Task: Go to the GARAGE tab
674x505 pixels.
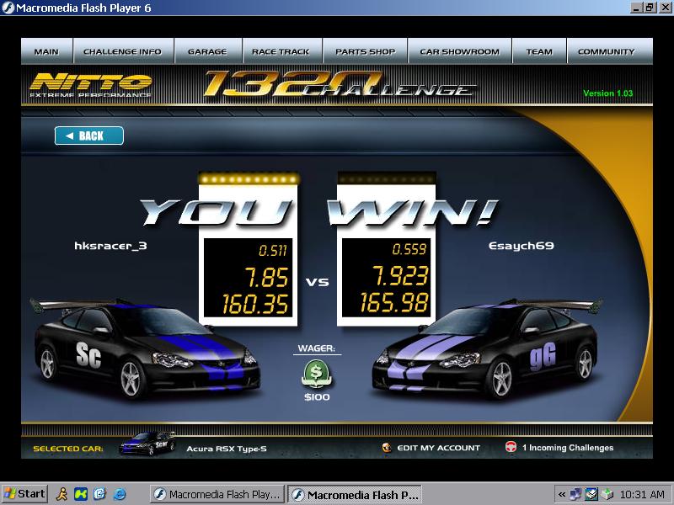Action: (x=207, y=51)
